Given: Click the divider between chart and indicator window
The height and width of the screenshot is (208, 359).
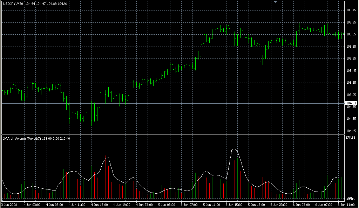Looking at the screenshot, I should (172, 134).
